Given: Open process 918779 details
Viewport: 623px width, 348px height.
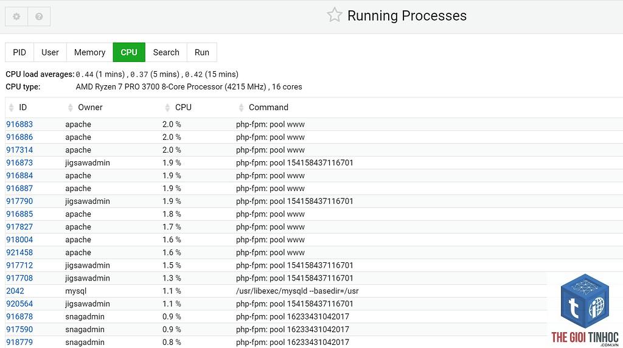Looking at the screenshot, I should pyautogui.click(x=19, y=342).
